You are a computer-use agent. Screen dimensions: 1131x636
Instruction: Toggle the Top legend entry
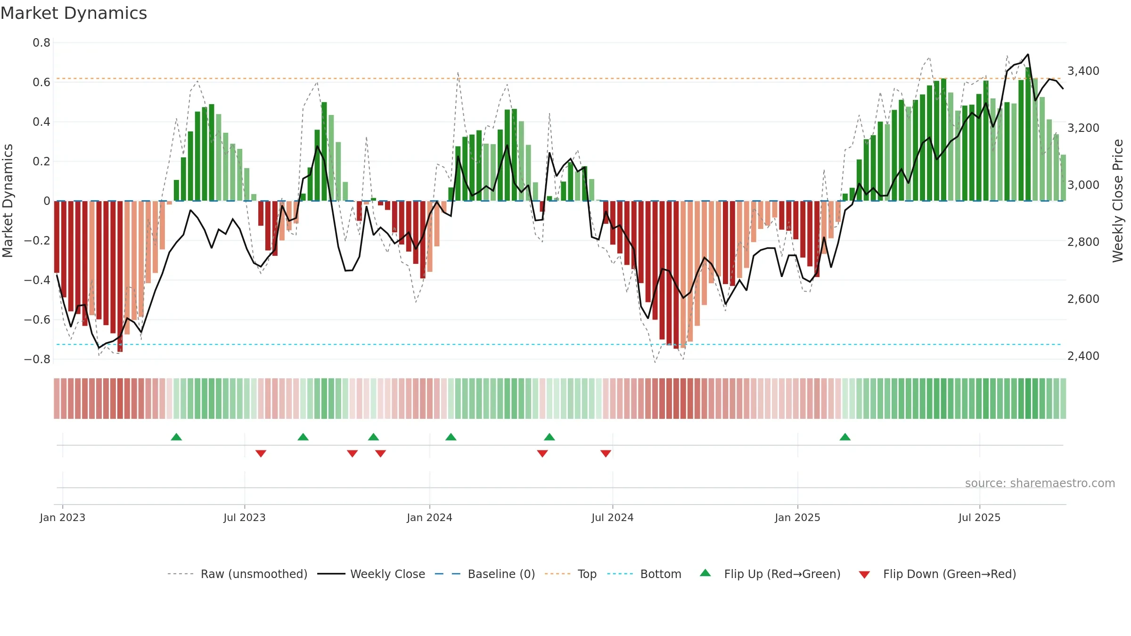(571, 574)
